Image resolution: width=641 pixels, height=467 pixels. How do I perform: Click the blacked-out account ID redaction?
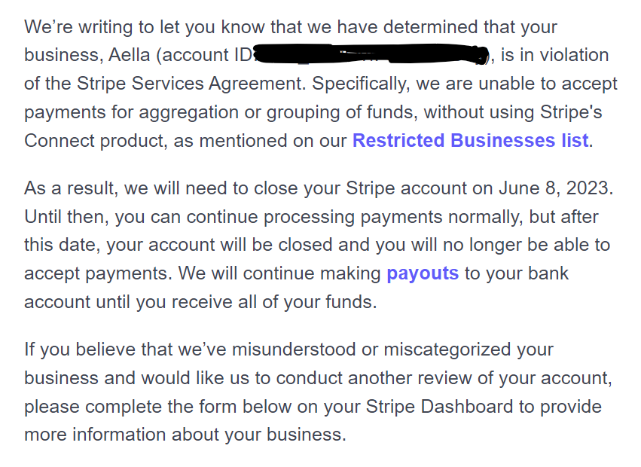click(x=371, y=54)
